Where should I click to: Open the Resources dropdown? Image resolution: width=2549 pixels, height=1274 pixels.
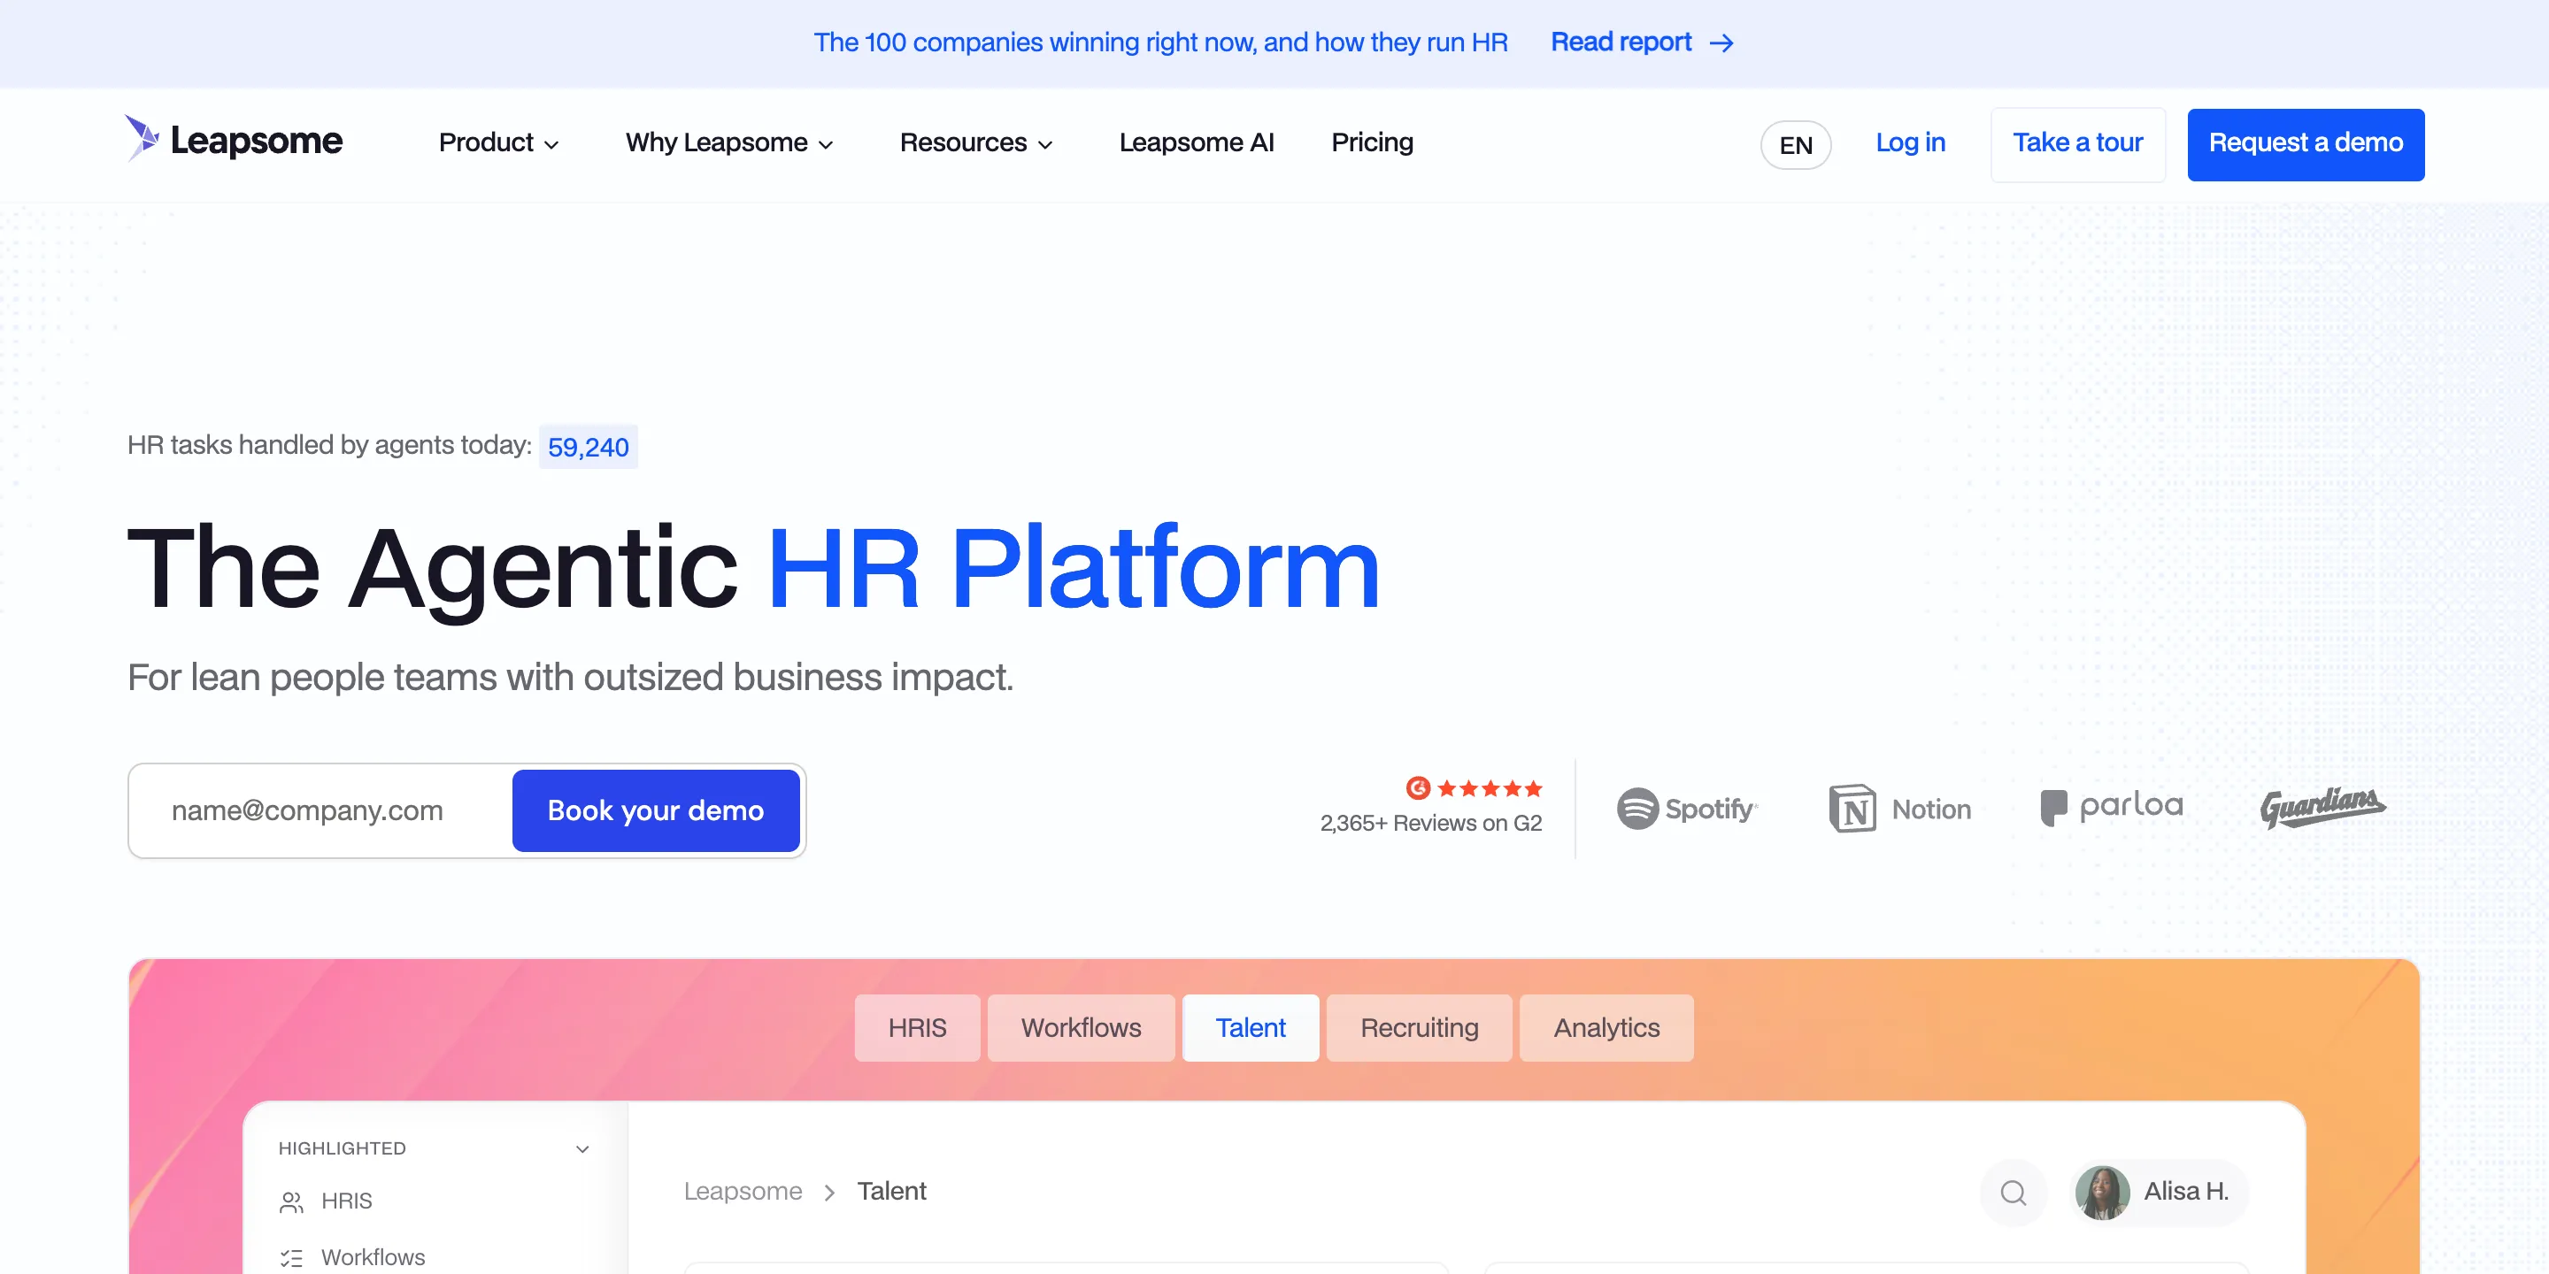tap(975, 142)
